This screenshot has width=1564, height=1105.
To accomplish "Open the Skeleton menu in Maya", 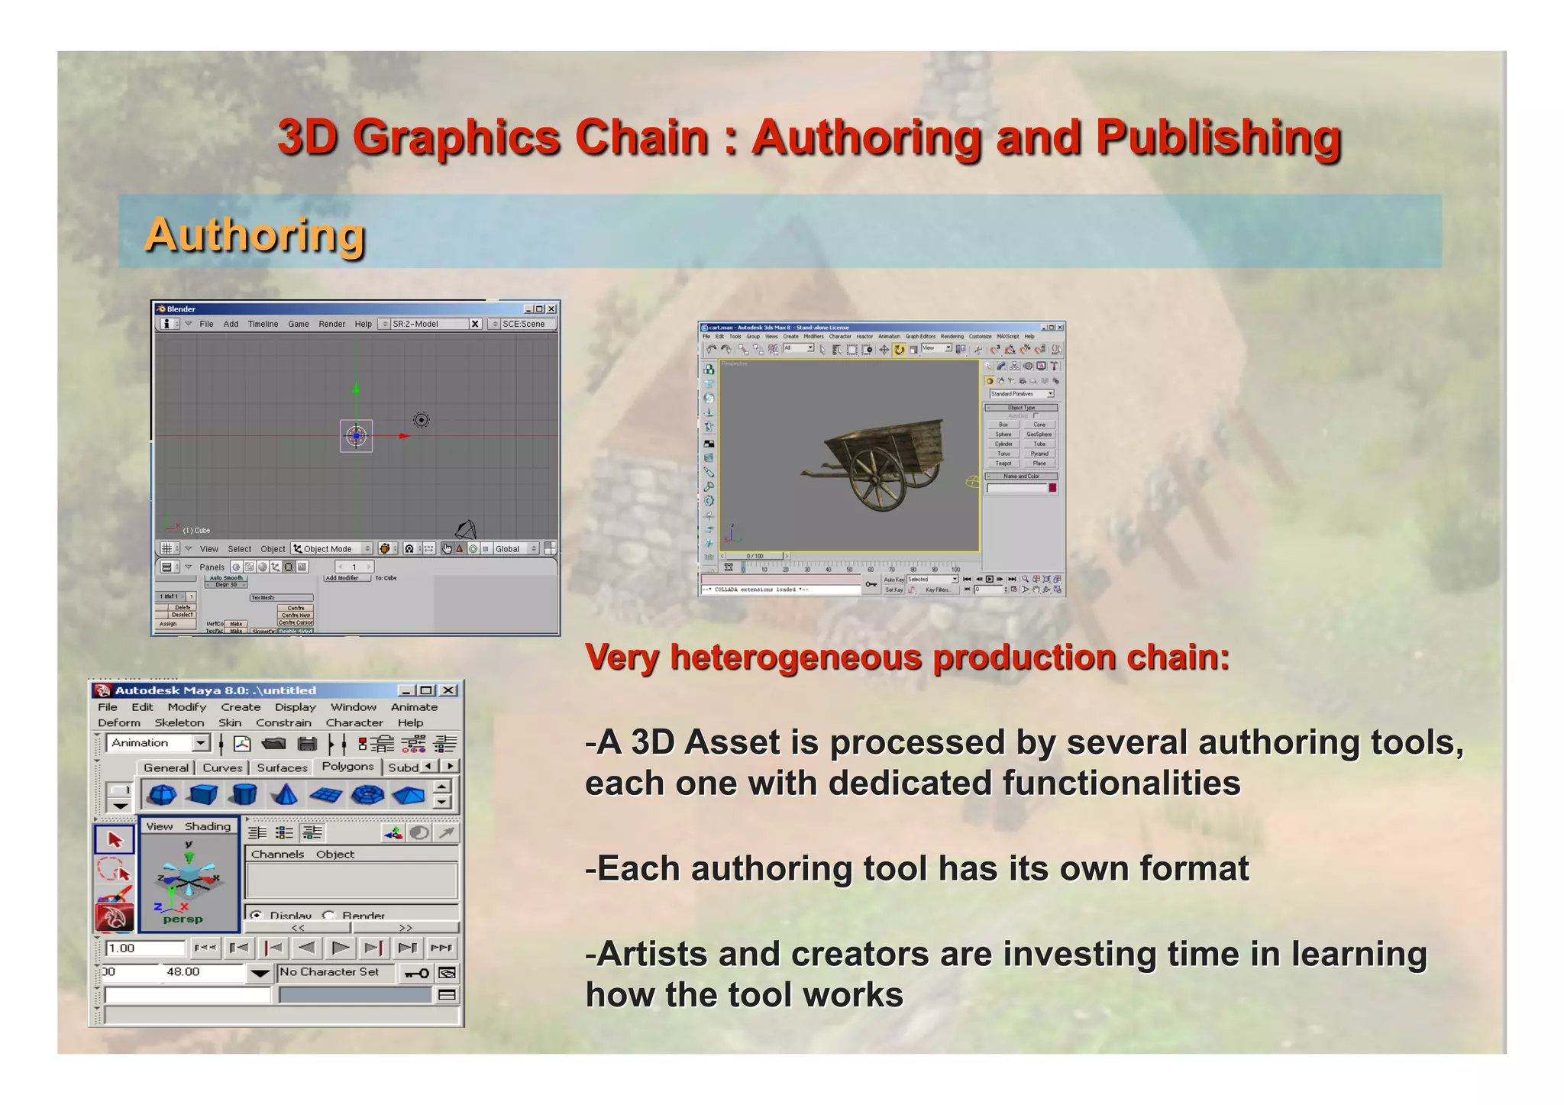I will pyautogui.click(x=179, y=723).
